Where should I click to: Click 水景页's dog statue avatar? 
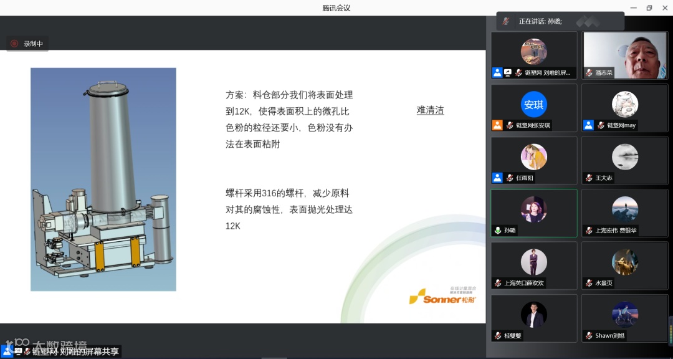[x=625, y=262]
